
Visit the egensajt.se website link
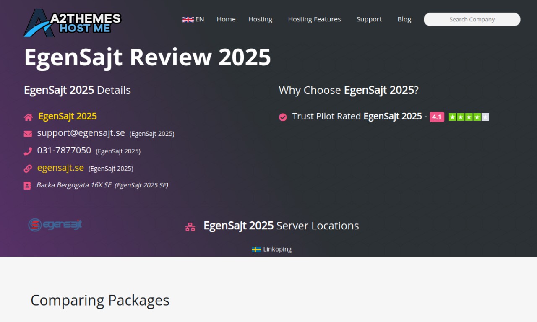pos(61,168)
